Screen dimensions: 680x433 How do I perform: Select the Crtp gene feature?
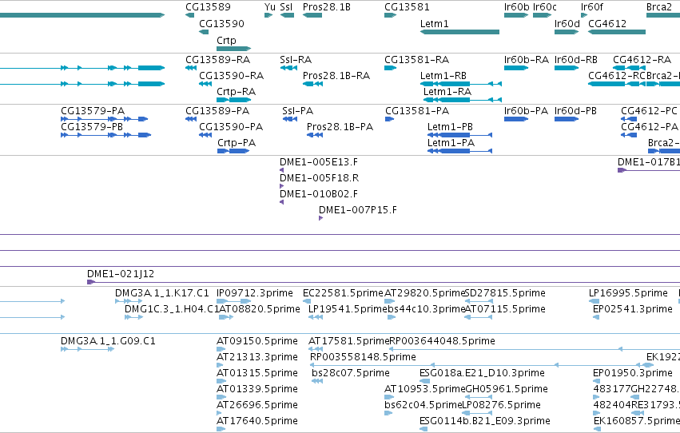click(234, 49)
